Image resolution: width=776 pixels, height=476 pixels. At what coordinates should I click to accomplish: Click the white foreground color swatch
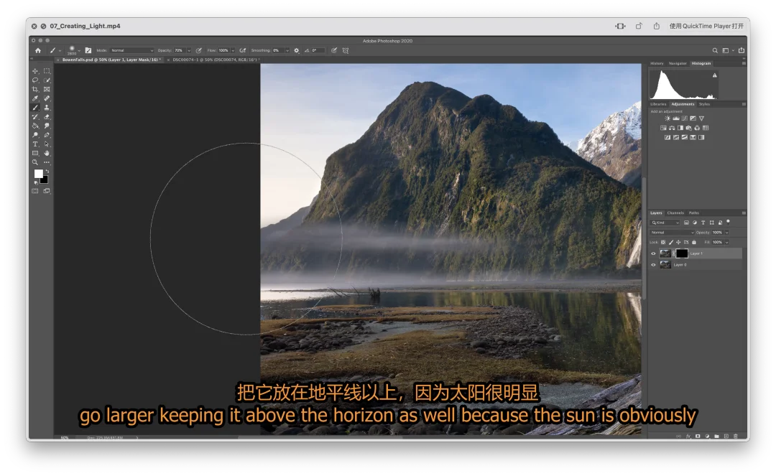tap(39, 174)
